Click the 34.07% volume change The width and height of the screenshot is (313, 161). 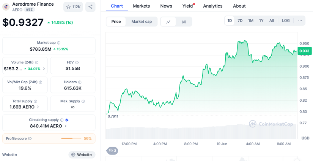32,69
